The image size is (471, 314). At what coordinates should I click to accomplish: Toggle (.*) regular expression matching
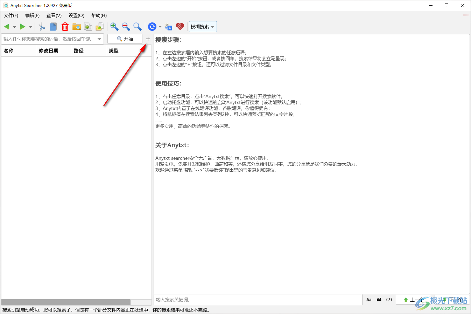(389, 300)
